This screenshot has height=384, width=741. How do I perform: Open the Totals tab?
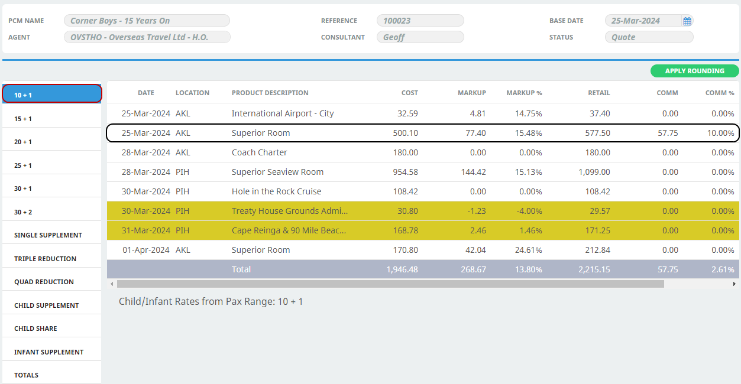point(52,375)
